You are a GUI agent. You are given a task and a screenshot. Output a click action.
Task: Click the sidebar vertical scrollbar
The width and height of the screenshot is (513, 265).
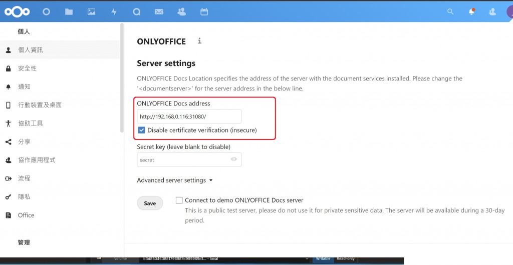coord(122,77)
